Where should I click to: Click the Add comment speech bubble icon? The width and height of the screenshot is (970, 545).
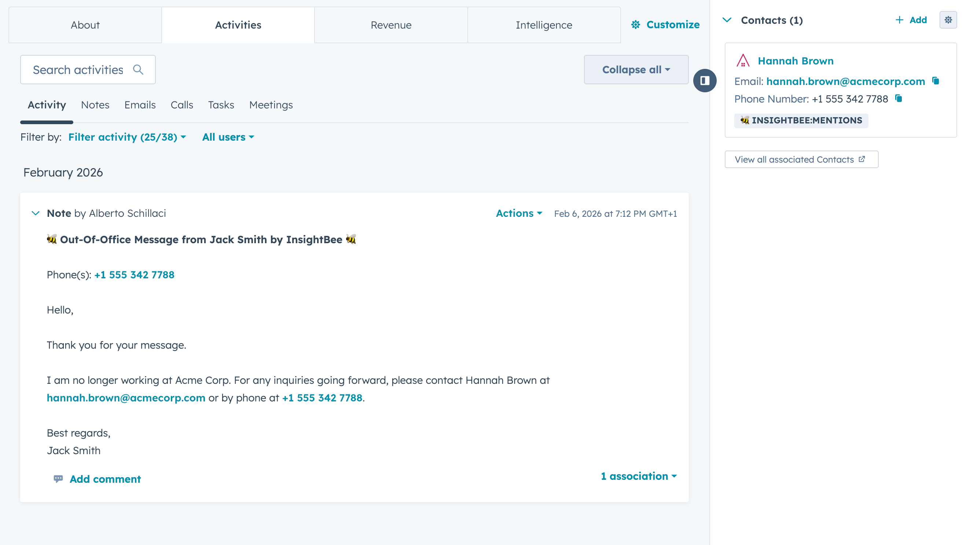(58, 479)
